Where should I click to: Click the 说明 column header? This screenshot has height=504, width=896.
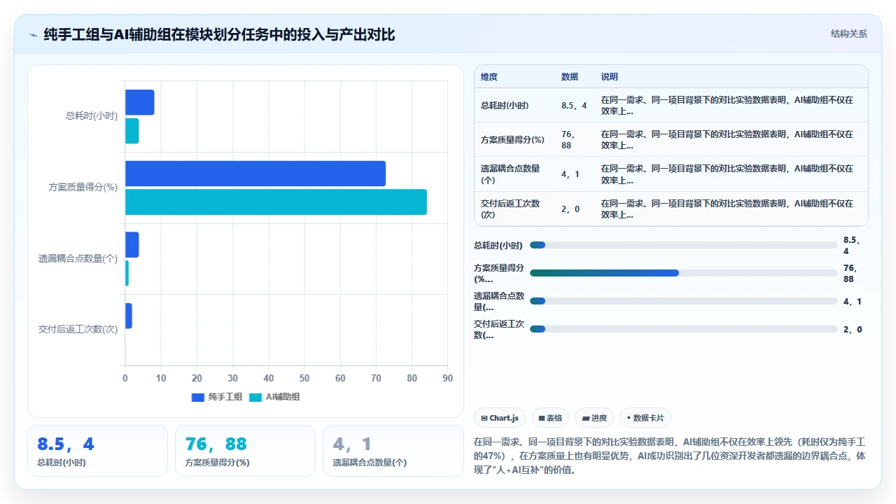point(610,77)
